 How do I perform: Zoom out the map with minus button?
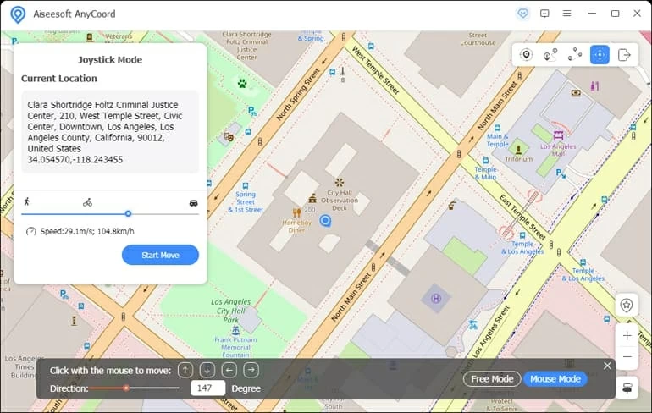(627, 357)
